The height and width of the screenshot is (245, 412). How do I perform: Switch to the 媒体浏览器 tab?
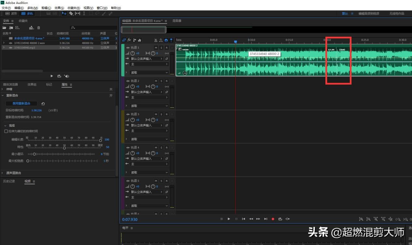[x=10, y=84]
